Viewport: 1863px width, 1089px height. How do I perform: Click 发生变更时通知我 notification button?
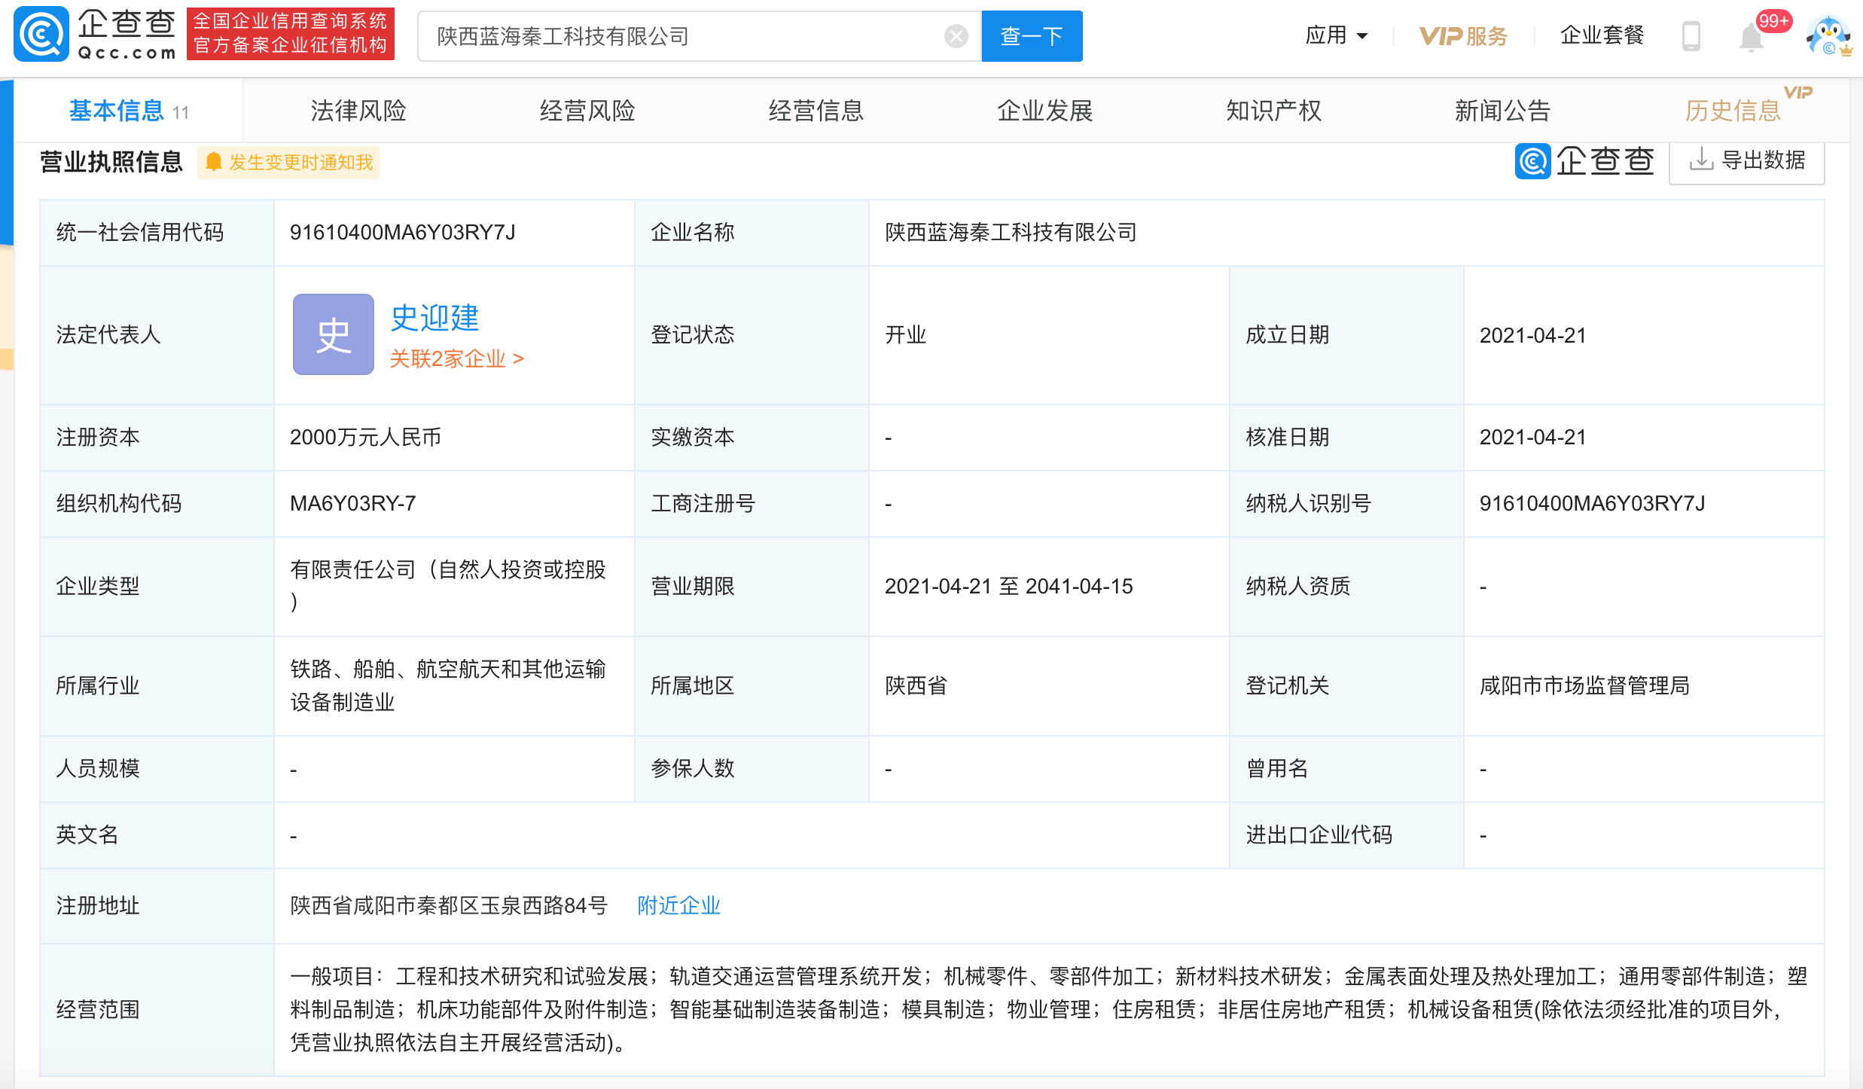288,162
